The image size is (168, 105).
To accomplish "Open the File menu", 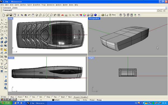I will coord(2,5).
